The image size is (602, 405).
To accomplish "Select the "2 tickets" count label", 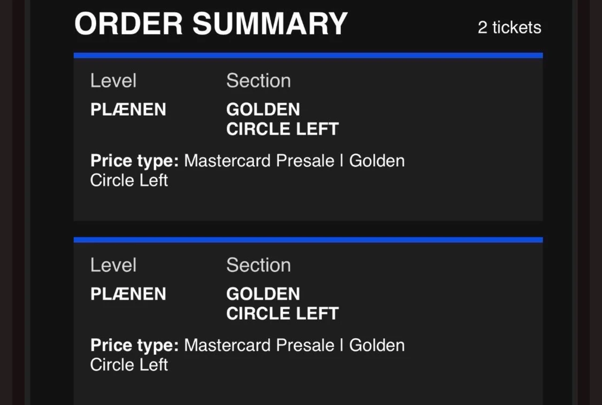I will click(509, 28).
